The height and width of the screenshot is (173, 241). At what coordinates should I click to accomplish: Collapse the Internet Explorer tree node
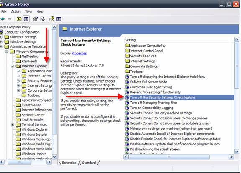point(12,66)
